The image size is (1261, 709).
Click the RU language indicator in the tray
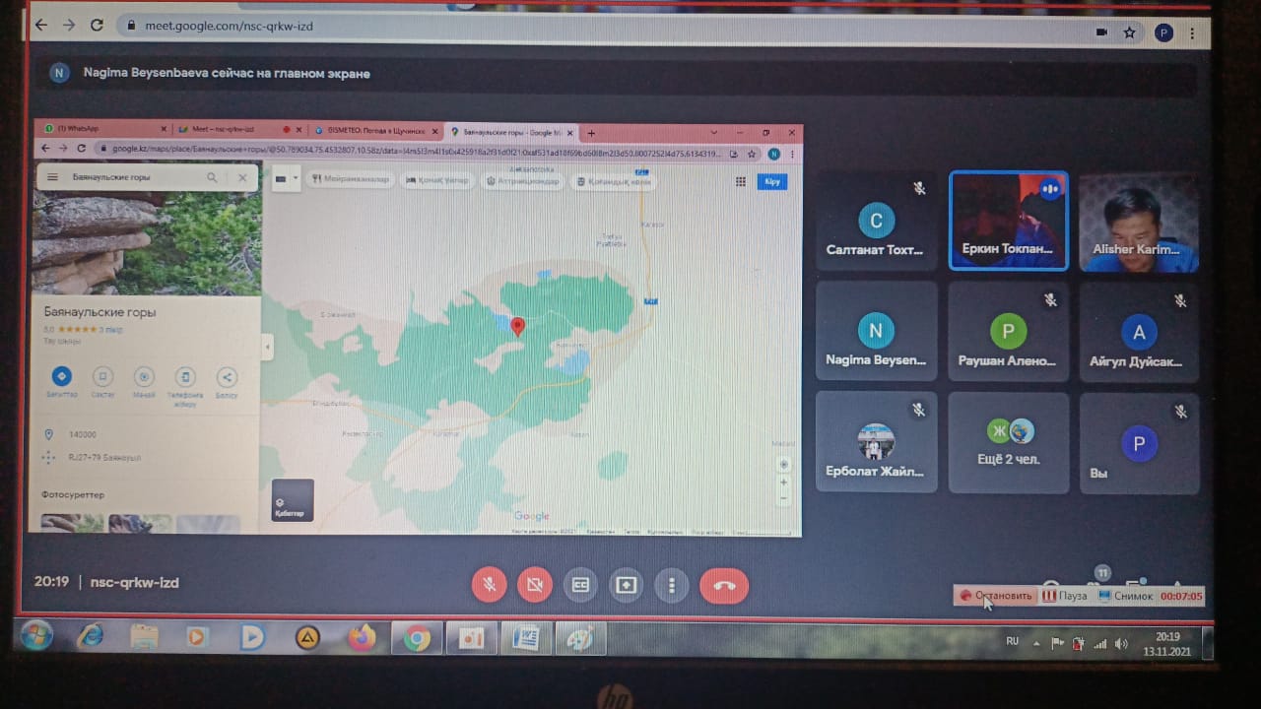pyautogui.click(x=1012, y=641)
